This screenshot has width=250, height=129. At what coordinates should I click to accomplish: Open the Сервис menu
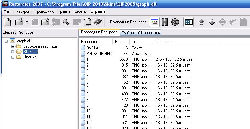pos(81,11)
